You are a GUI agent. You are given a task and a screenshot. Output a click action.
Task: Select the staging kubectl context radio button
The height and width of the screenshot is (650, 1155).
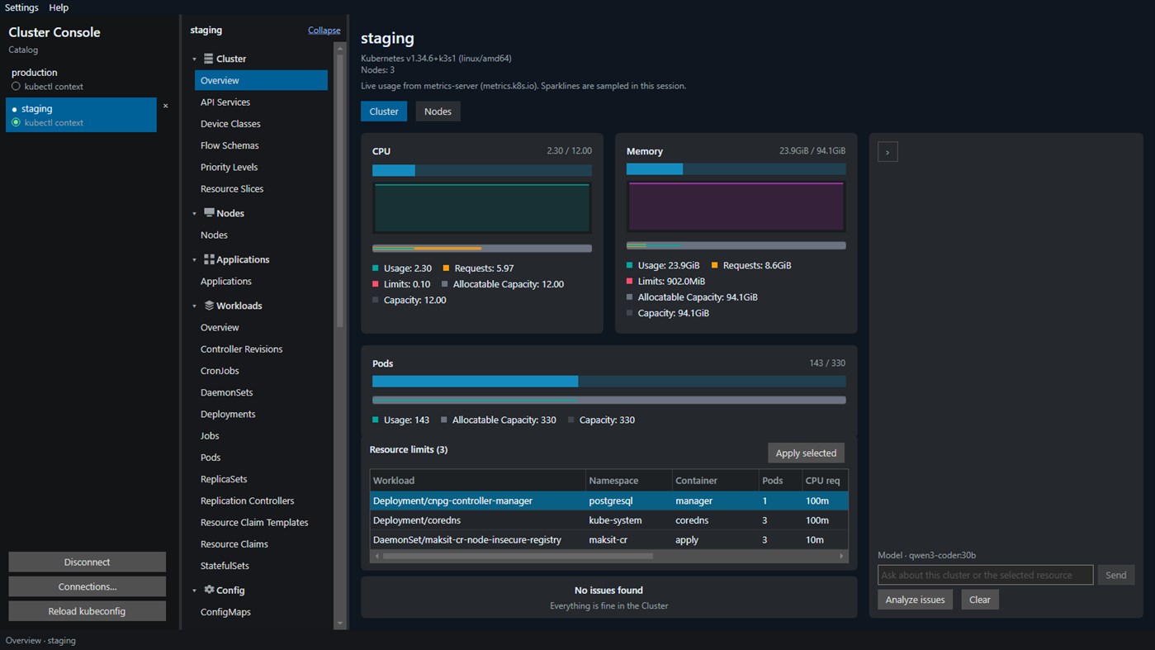pyautogui.click(x=16, y=122)
